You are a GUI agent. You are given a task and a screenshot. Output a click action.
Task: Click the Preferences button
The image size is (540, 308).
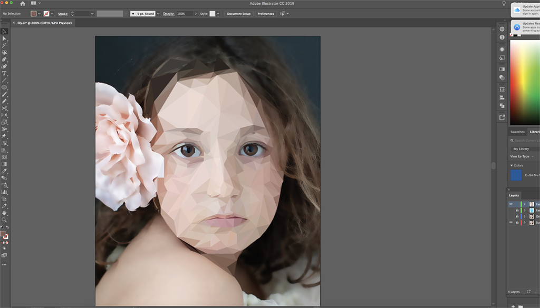266,14
